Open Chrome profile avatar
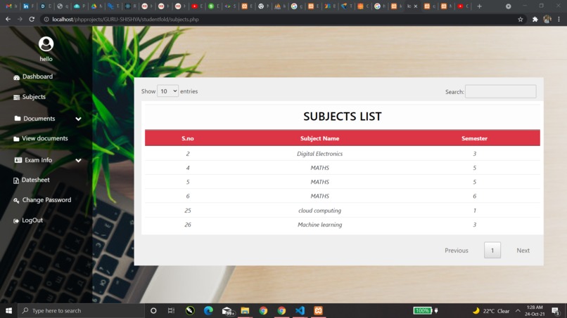The image size is (567, 318). [547, 20]
